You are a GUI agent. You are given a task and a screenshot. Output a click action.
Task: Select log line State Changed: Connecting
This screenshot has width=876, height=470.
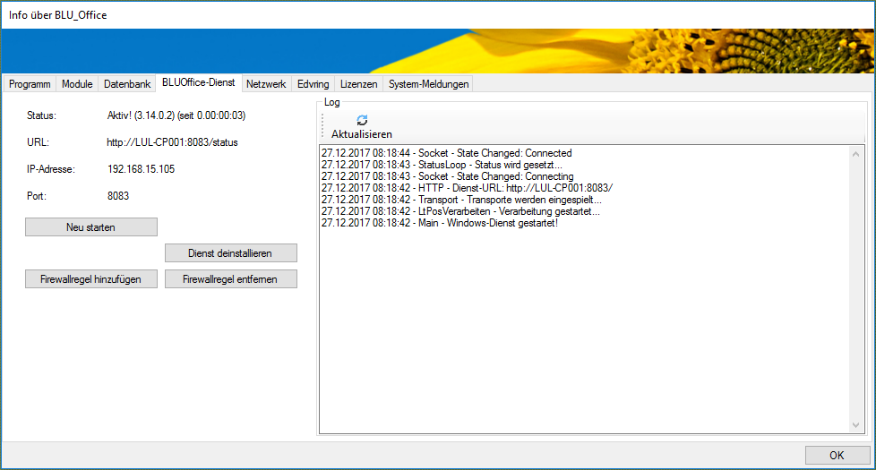[448, 176]
